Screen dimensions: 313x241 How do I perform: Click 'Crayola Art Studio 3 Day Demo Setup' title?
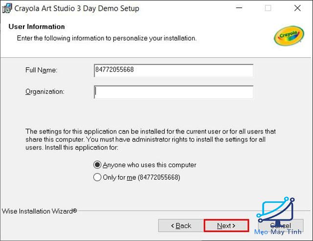77,8
